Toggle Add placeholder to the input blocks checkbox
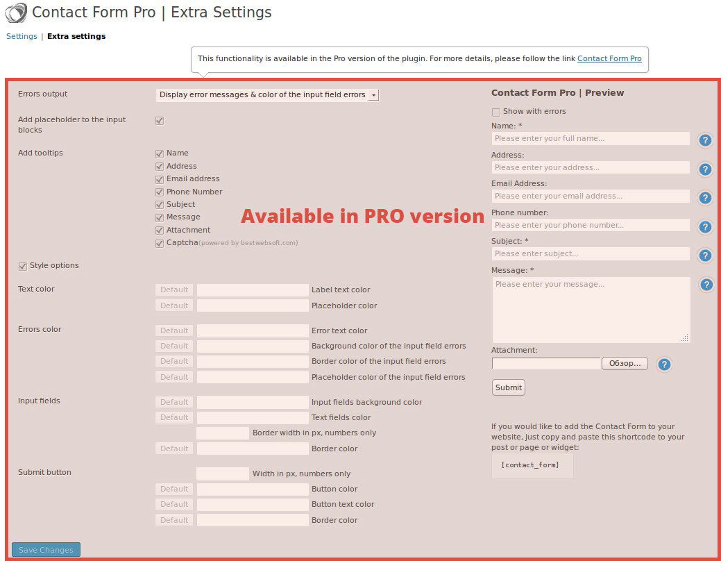 click(x=160, y=121)
